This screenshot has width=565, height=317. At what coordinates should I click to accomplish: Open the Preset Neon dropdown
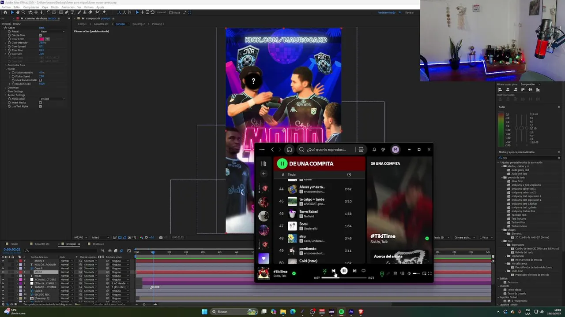click(x=52, y=31)
